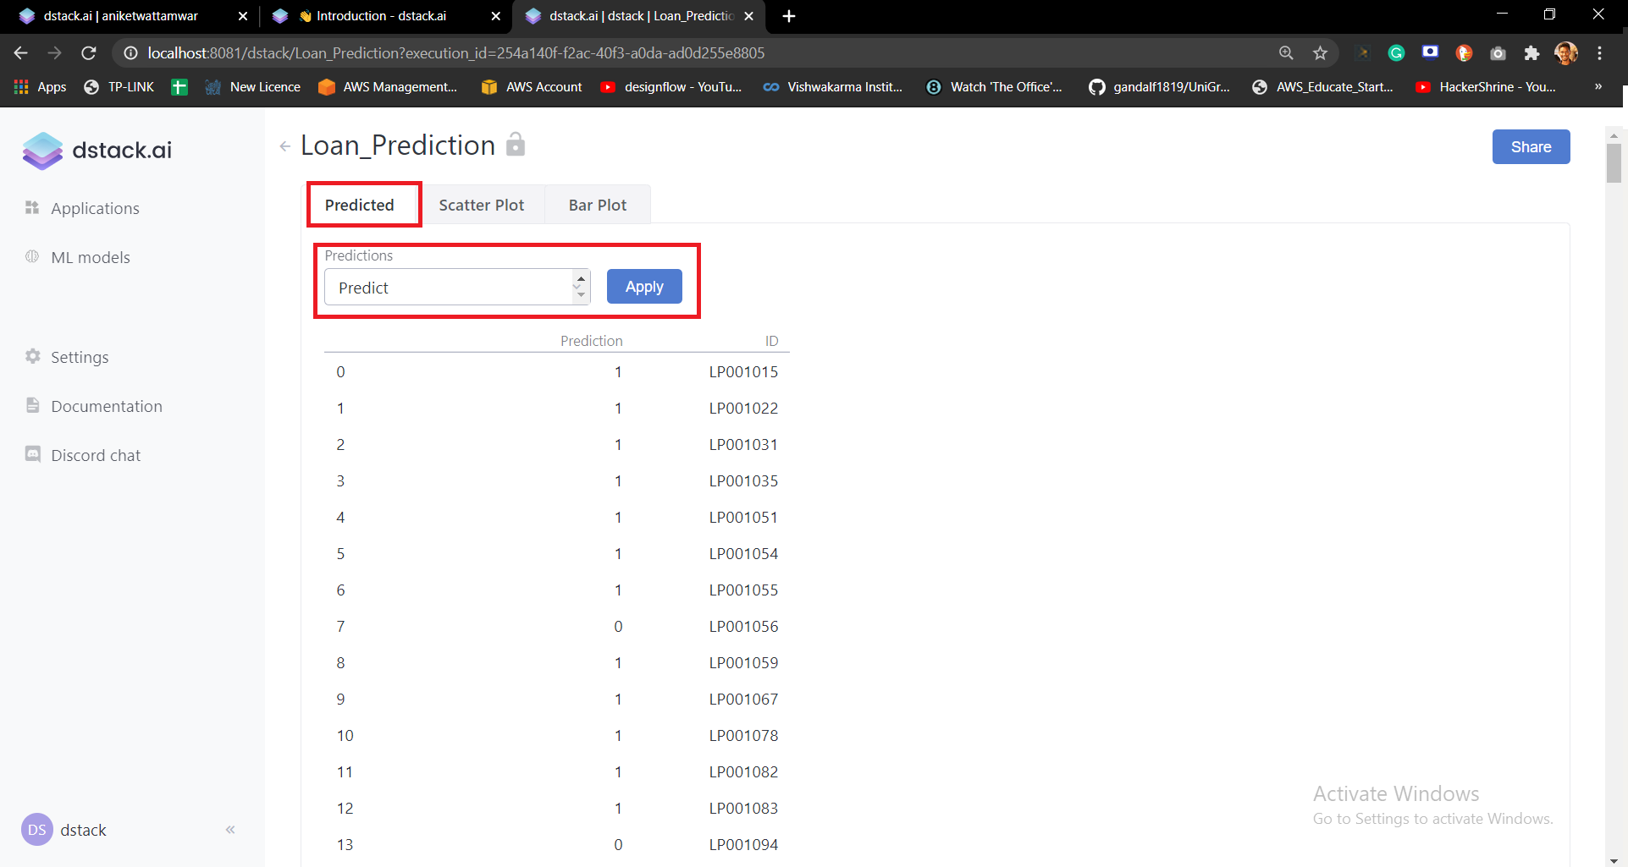Open the green plus bookmark icon
The height and width of the screenshot is (867, 1628).
[179, 87]
